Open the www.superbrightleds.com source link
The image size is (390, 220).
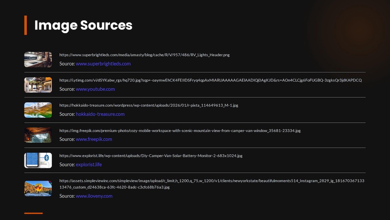click(x=103, y=64)
